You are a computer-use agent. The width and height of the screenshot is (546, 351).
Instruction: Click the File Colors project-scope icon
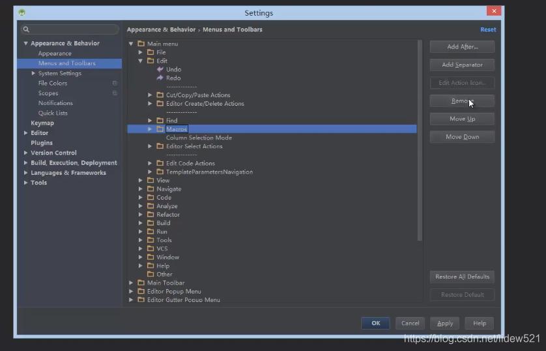[x=115, y=83]
